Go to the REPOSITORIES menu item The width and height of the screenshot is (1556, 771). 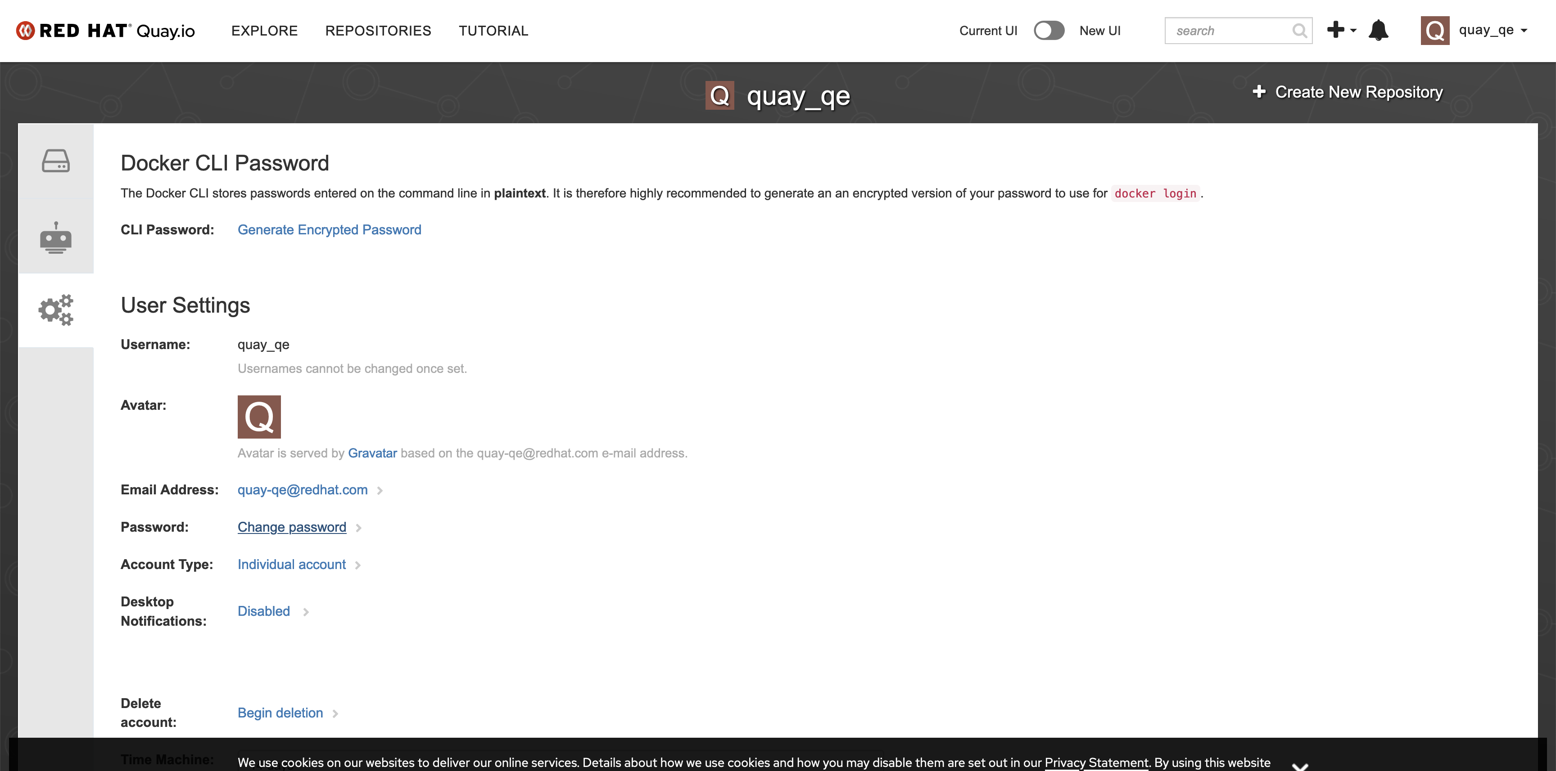[x=378, y=31]
